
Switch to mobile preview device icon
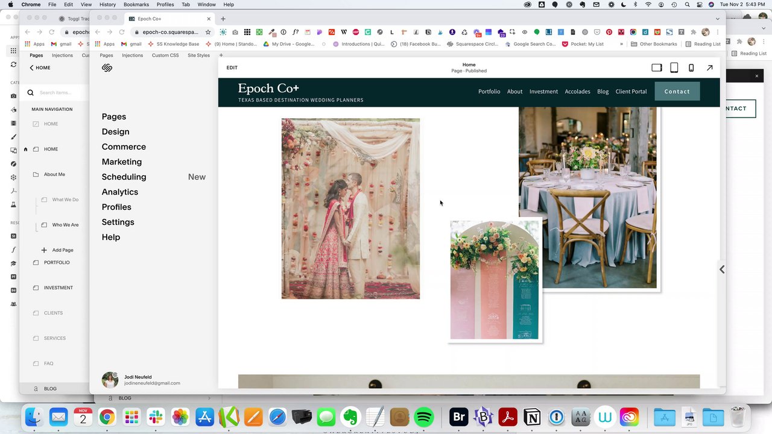pos(691,68)
